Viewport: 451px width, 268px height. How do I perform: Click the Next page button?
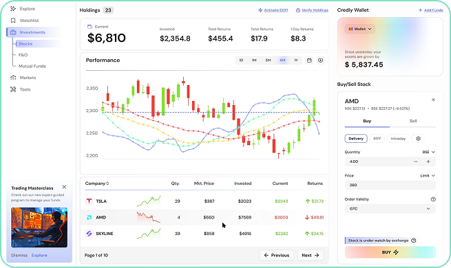click(x=310, y=255)
